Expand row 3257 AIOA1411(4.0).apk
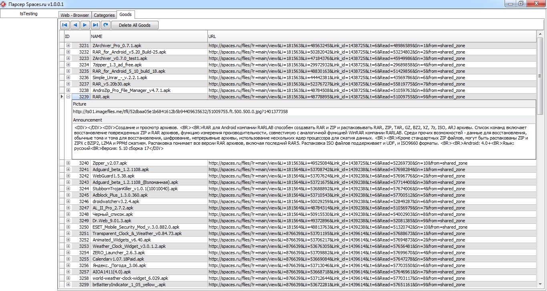Viewport: 547px width, 291px height. [68, 272]
